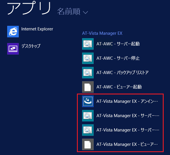
Task: Click the AT-AWC - サーバー停止 label
Action: tap(118, 58)
